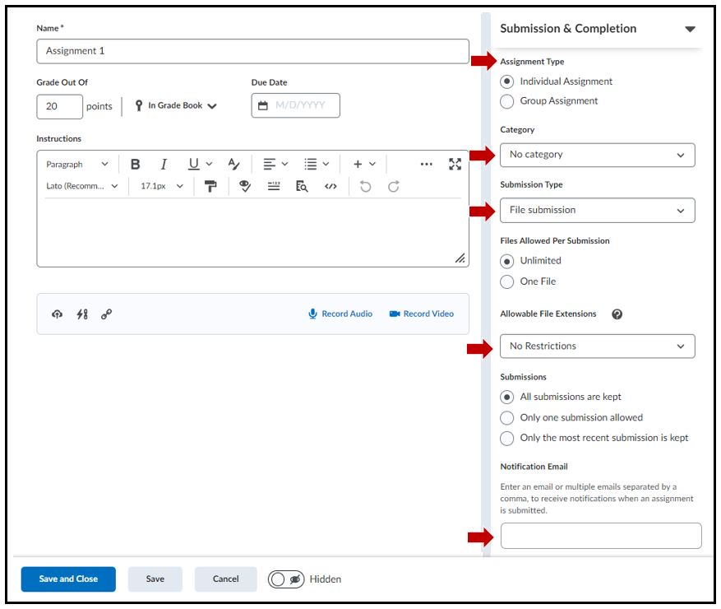Image resolution: width=721 pixels, height=609 pixels.
Task: Click the undo arrow in the editor
Action: [x=365, y=187]
